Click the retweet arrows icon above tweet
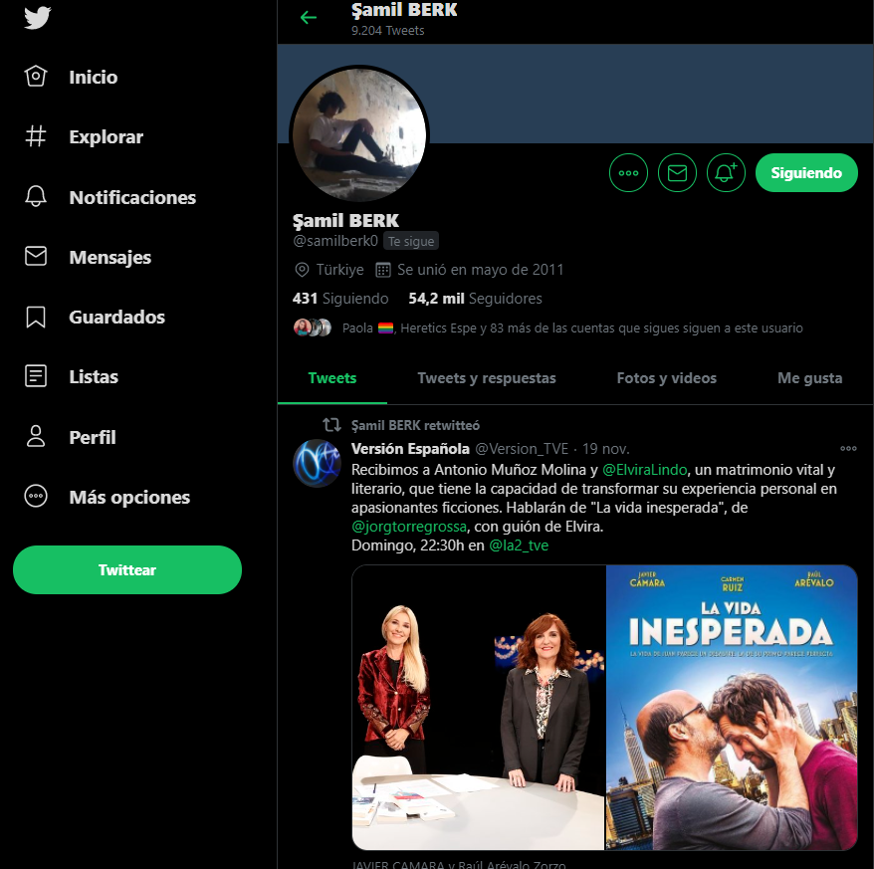 (331, 425)
